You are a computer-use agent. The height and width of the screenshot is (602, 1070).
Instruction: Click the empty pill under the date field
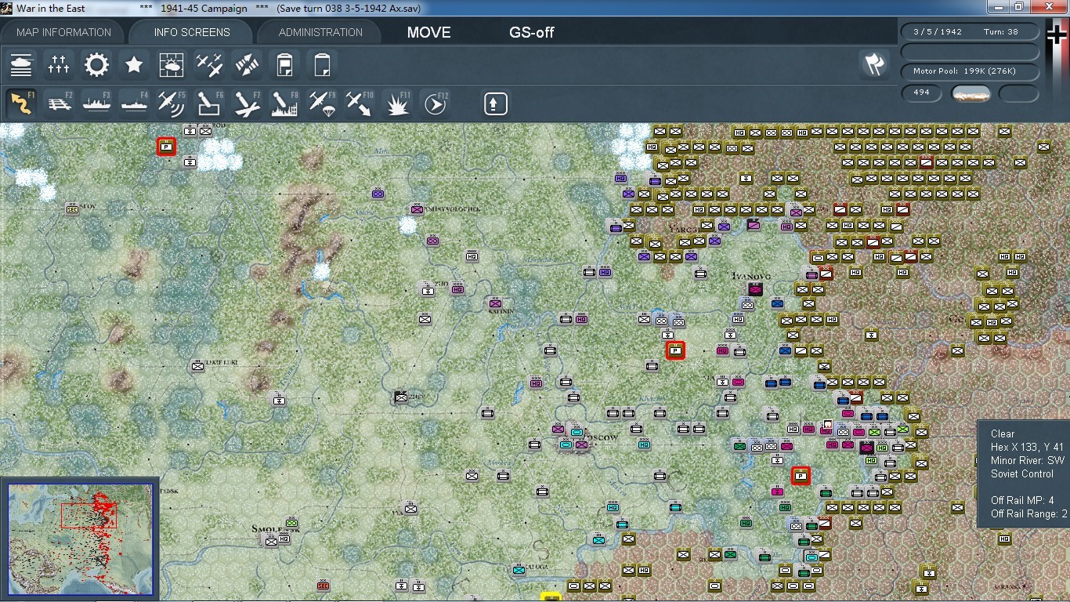[x=970, y=52]
